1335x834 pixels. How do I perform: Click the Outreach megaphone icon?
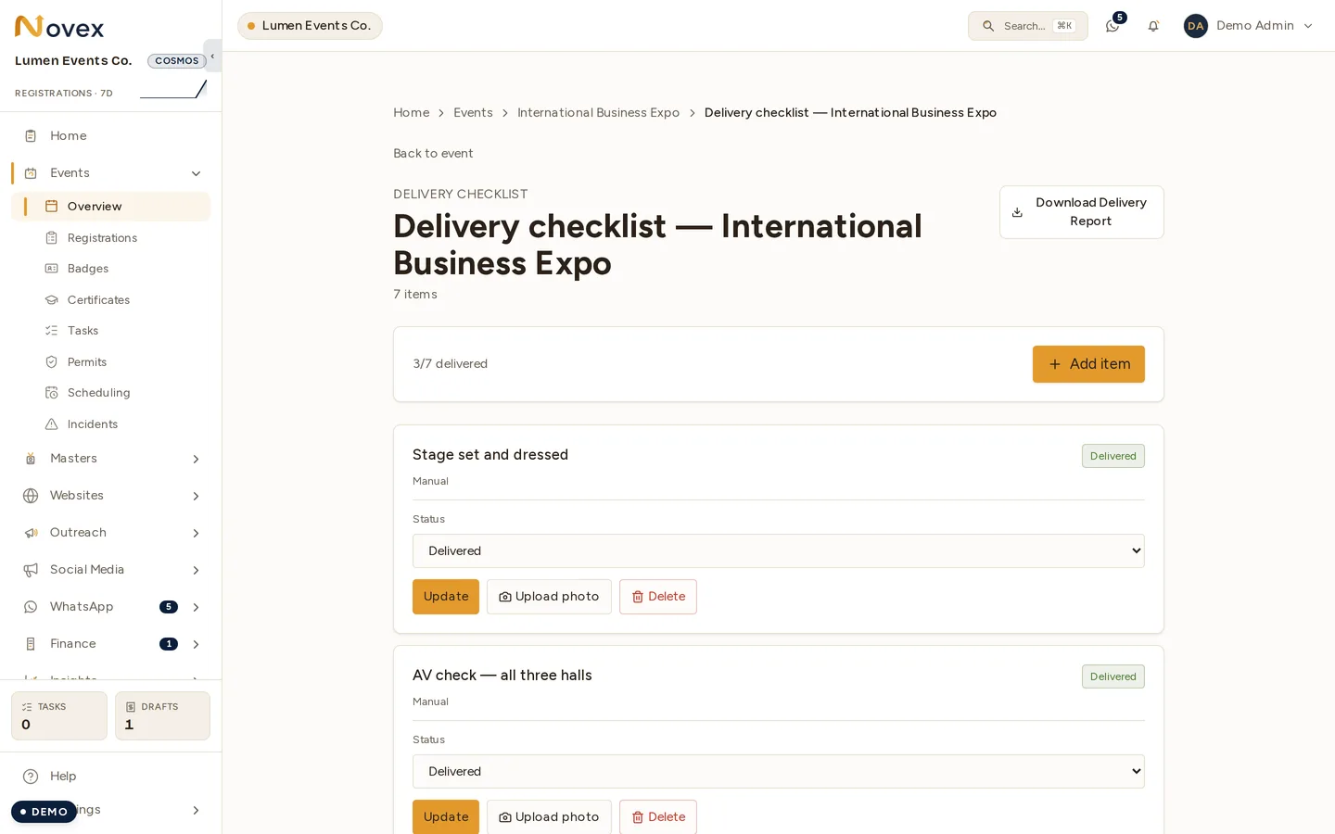(x=31, y=533)
